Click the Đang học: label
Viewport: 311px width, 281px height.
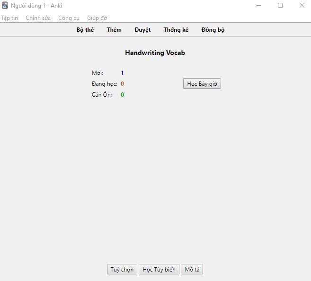[105, 84]
